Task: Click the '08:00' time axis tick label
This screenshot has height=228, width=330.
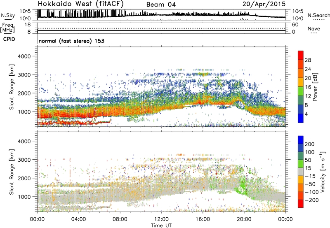Action: pos(120,219)
